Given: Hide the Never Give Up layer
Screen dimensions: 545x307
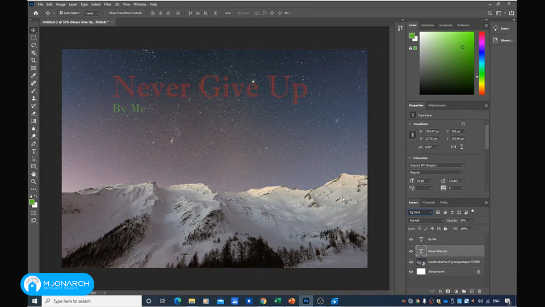Looking at the screenshot, I should click(411, 251).
